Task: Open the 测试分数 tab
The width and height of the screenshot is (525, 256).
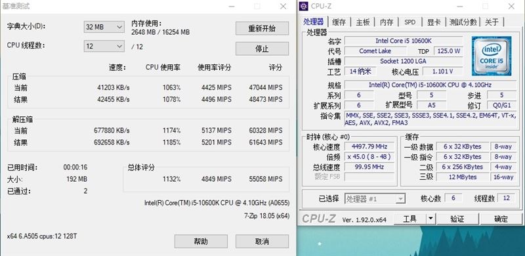Action: tap(463, 22)
